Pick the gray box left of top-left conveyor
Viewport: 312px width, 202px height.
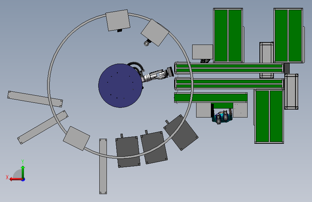pyautogui.click(x=203, y=52)
